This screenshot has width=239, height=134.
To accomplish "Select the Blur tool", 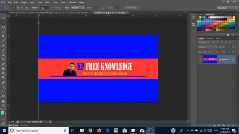I will click(3, 73).
